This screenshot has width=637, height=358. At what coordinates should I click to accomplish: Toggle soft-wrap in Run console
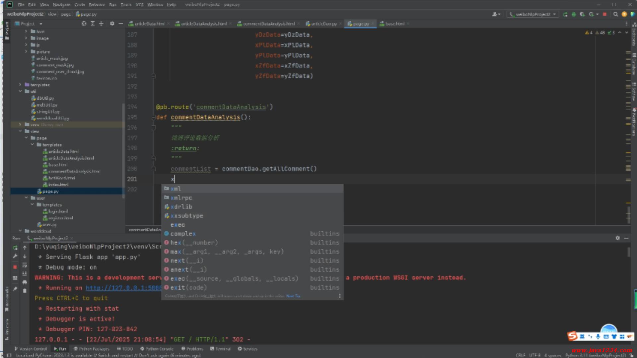click(x=25, y=265)
